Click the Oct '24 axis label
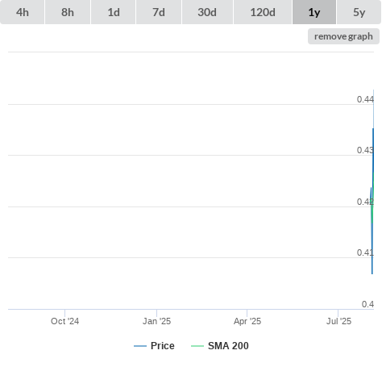The height and width of the screenshot is (367, 382). 64,321
